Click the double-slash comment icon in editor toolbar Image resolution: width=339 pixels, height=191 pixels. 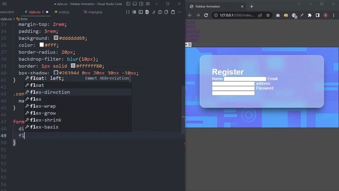(154, 12)
